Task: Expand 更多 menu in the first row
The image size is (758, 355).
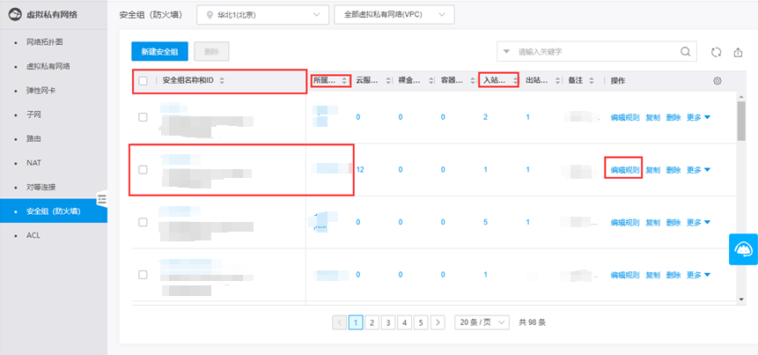Action: click(x=698, y=117)
